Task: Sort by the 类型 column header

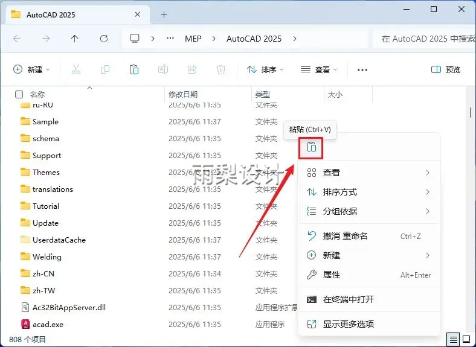Action: [263, 94]
